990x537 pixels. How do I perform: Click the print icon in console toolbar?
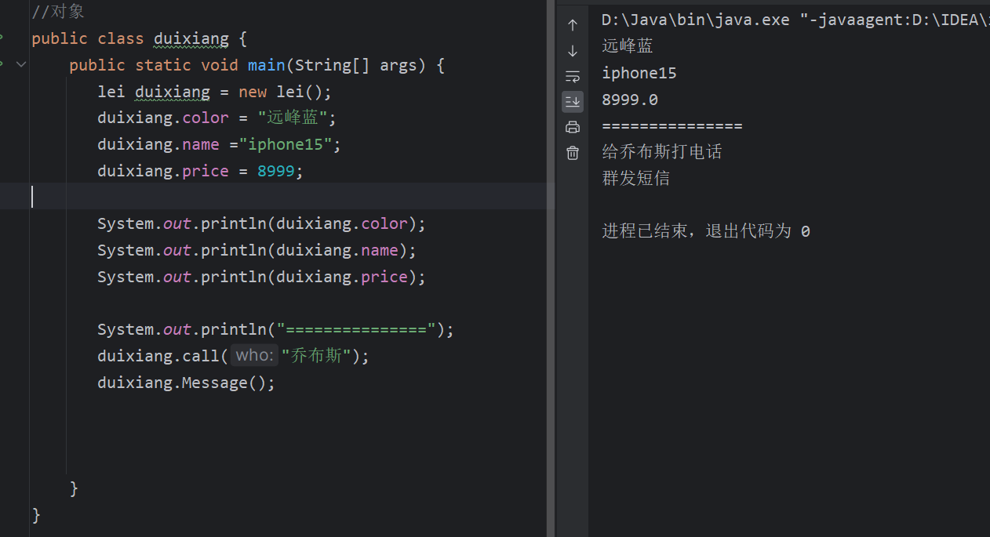[x=573, y=127]
